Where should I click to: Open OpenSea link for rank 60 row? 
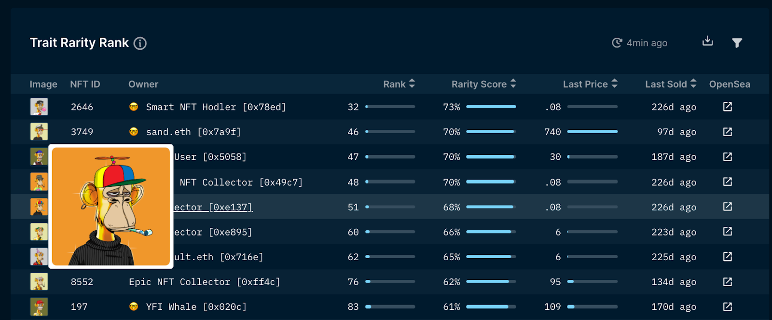pyautogui.click(x=728, y=232)
